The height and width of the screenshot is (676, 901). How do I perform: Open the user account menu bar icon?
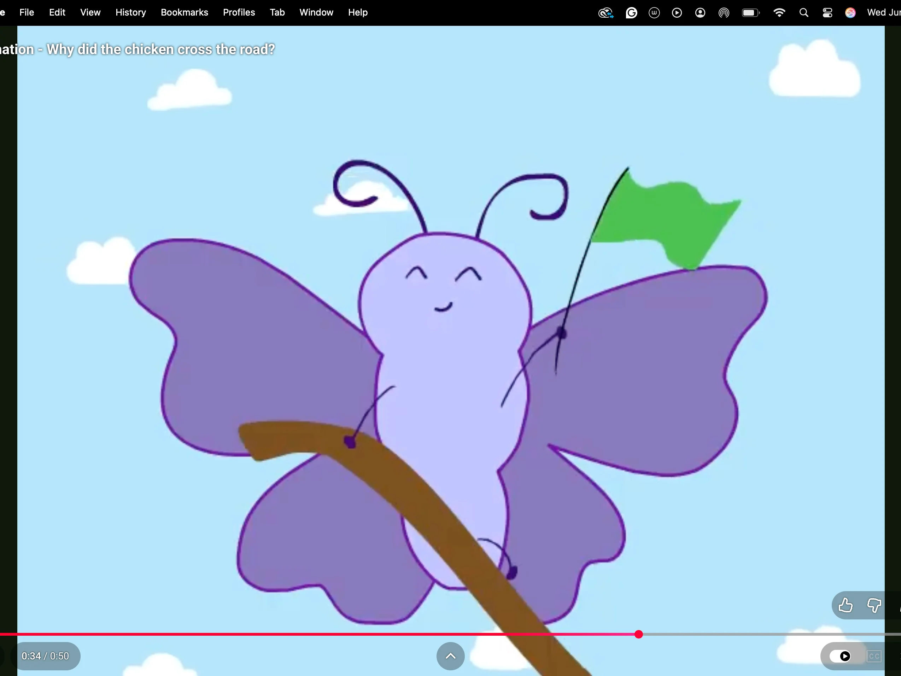pyautogui.click(x=700, y=13)
